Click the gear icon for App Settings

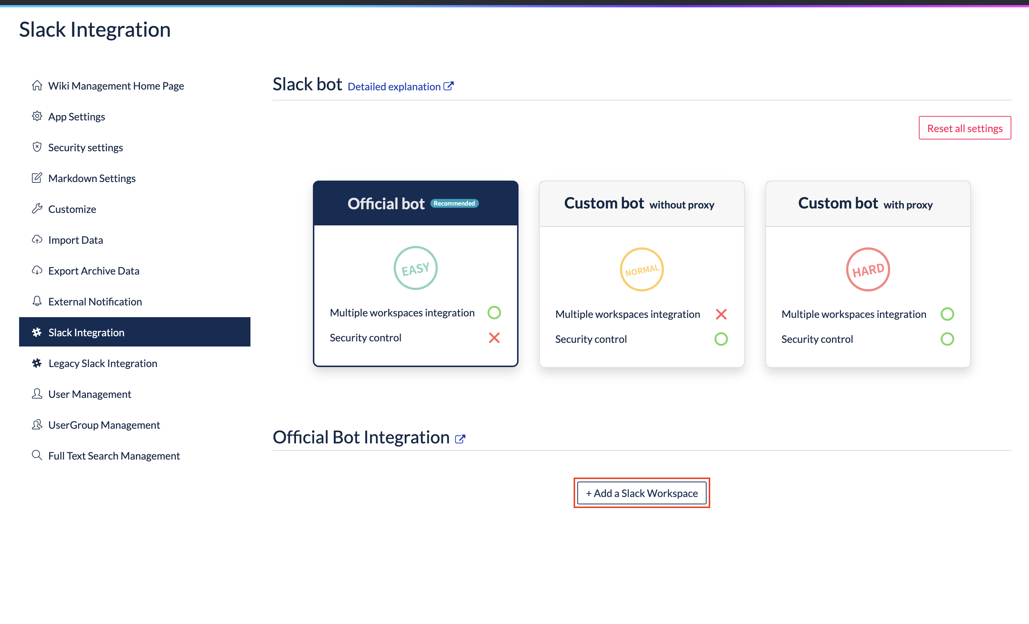tap(37, 116)
